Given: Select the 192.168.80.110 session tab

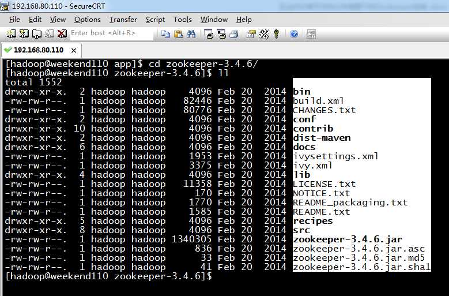Looking at the screenshot, I should (41, 50).
